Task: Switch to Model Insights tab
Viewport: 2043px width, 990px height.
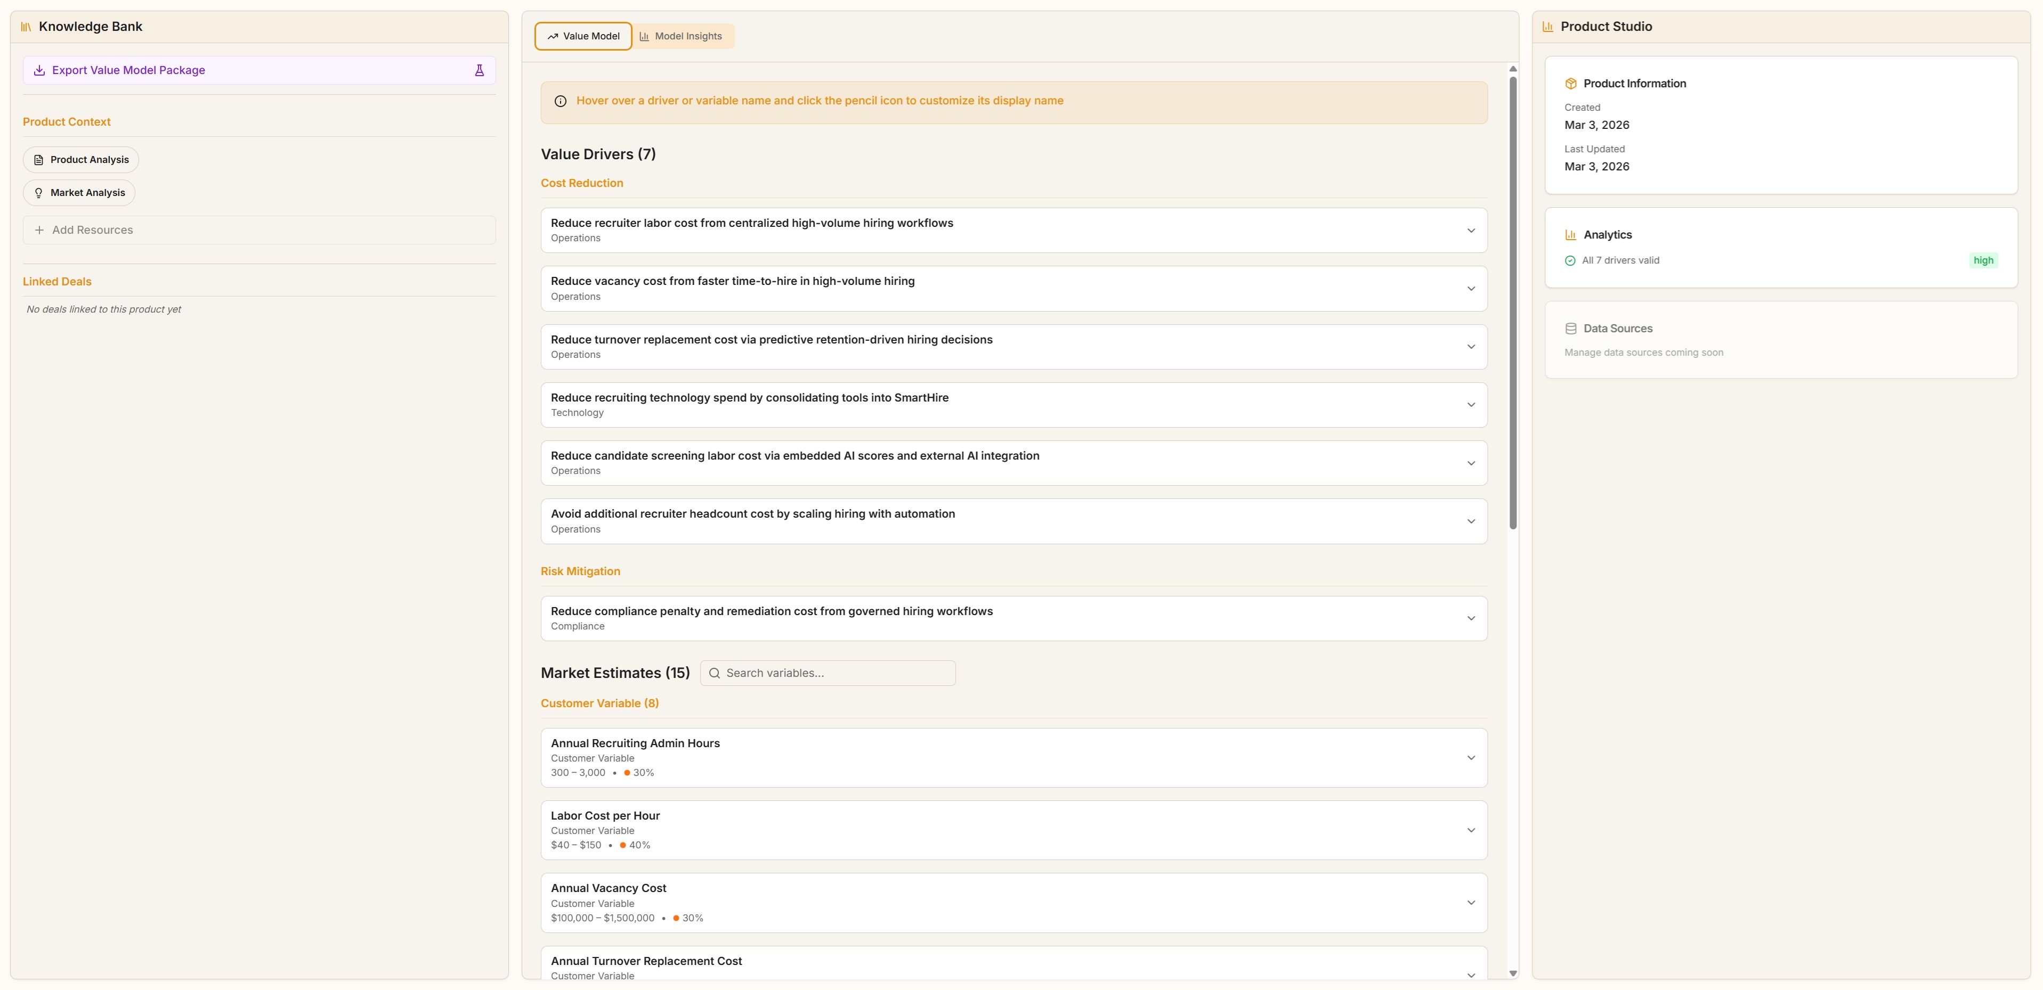Action: click(x=681, y=36)
